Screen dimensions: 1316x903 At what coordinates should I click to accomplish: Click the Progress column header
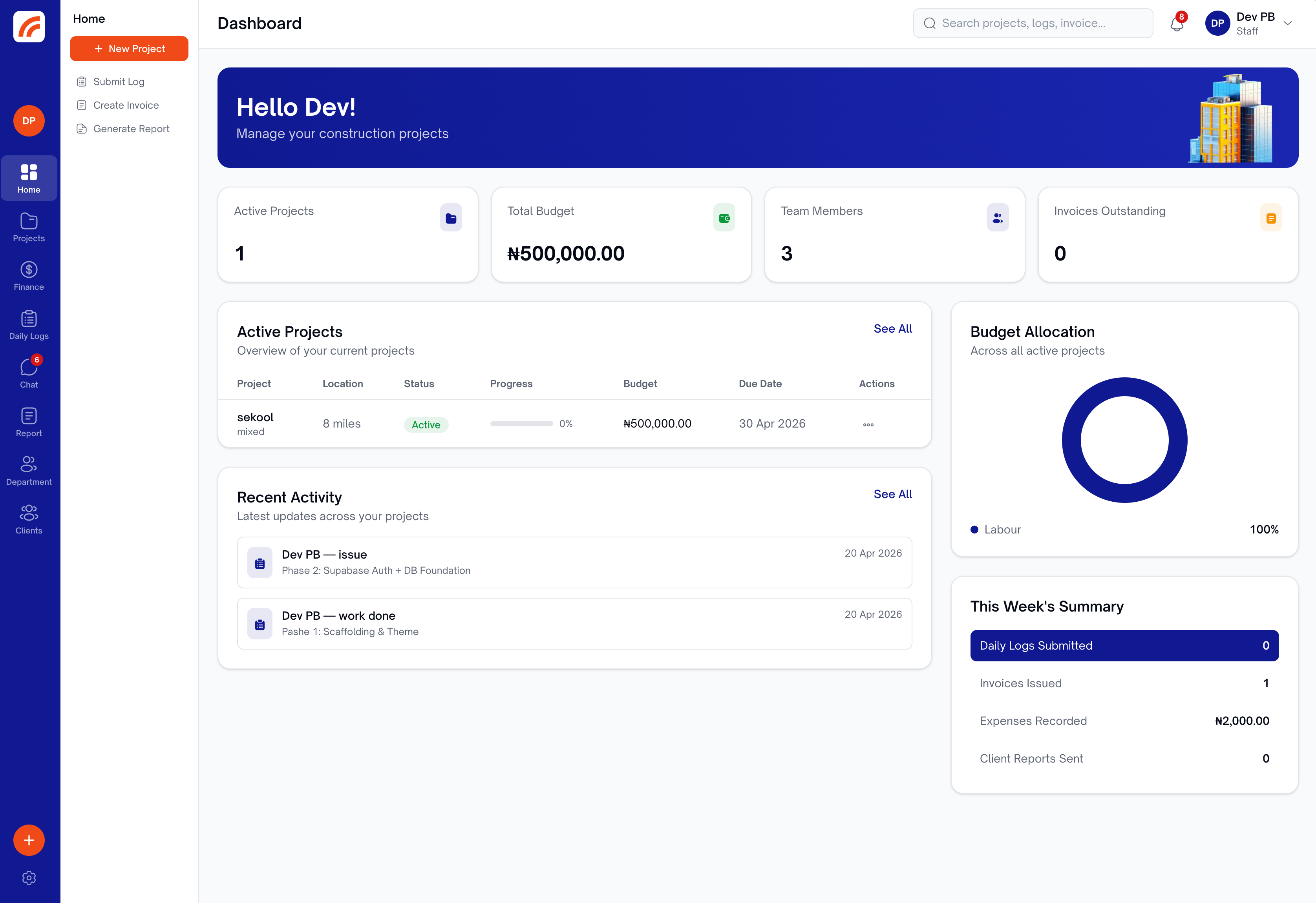coord(511,384)
